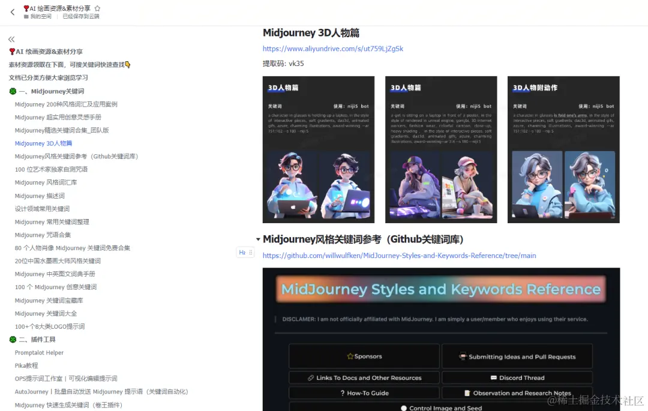Open Midjourney 常用关键词整理 entry
The width and height of the screenshot is (648, 411).
(x=52, y=222)
